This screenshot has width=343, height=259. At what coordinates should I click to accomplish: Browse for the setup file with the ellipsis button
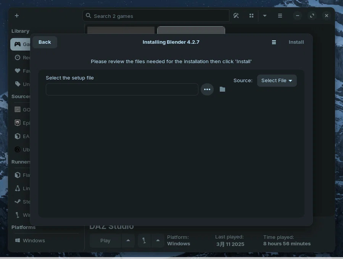pos(207,89)
